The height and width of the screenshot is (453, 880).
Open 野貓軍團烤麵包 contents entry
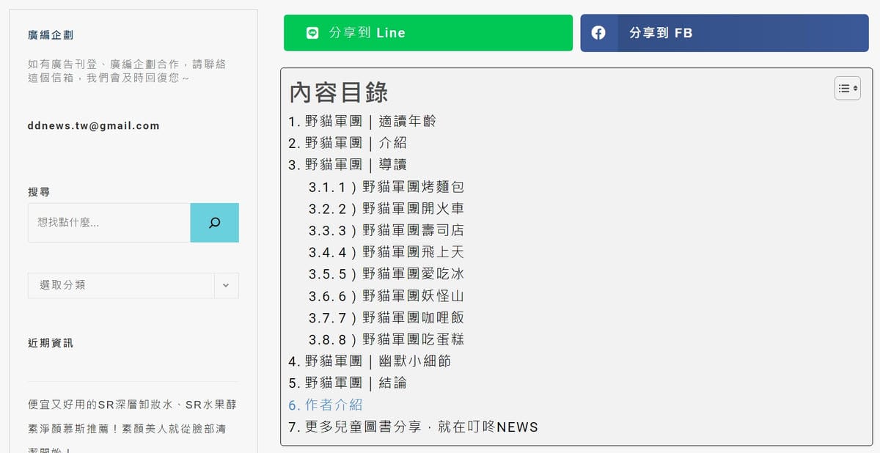point(386,187)
